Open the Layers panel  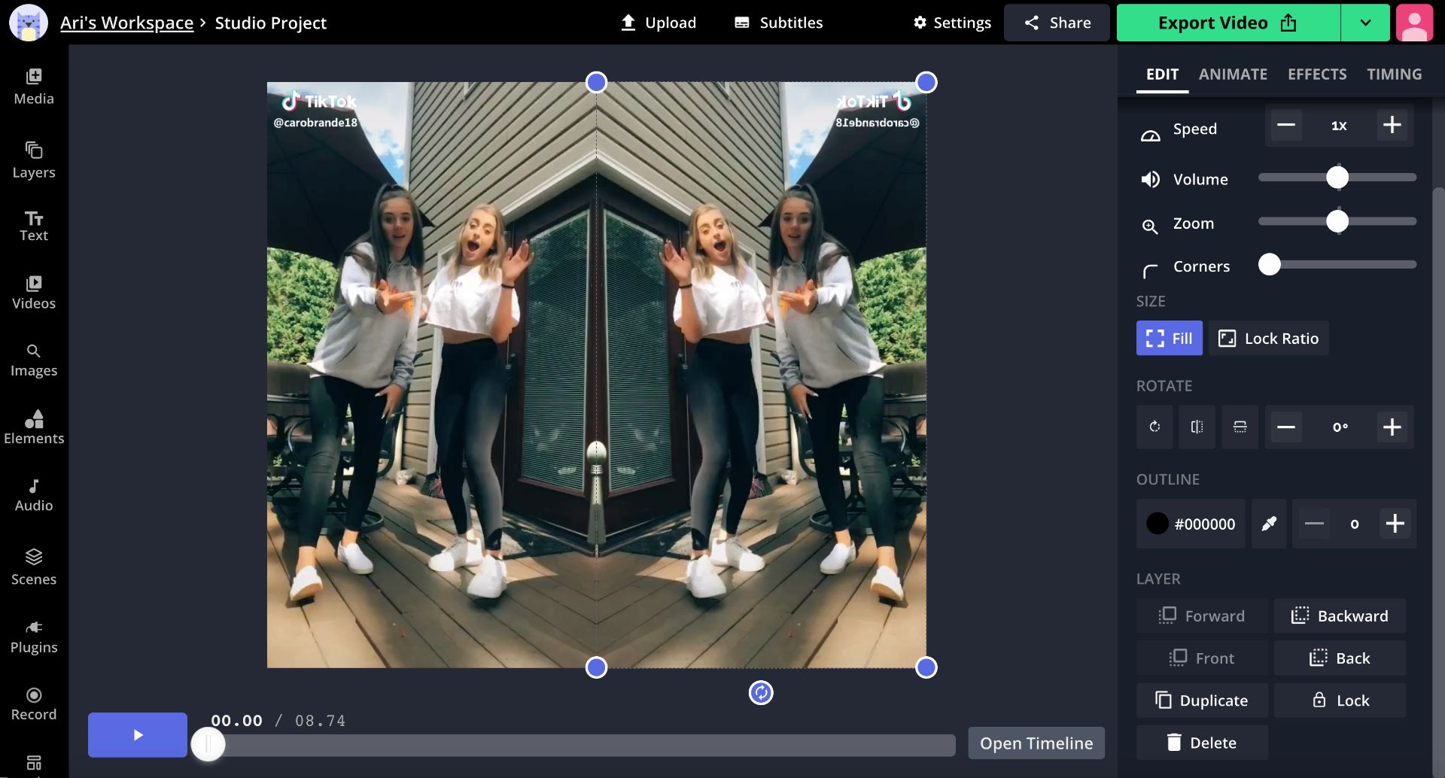[34, 160]
